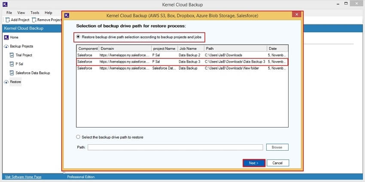Click the Path input field

(175, 147)
